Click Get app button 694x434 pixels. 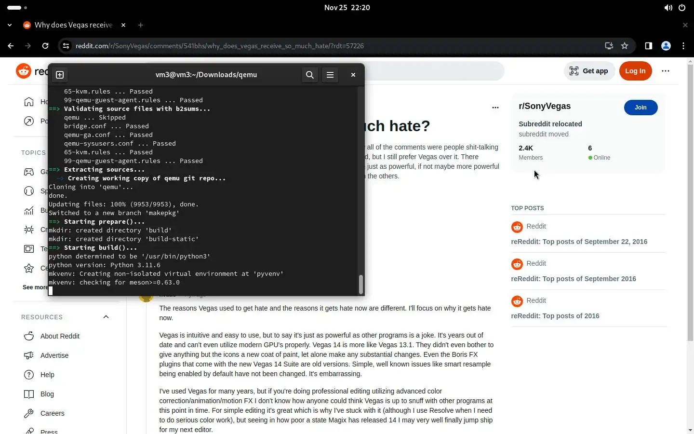(589, 71)
